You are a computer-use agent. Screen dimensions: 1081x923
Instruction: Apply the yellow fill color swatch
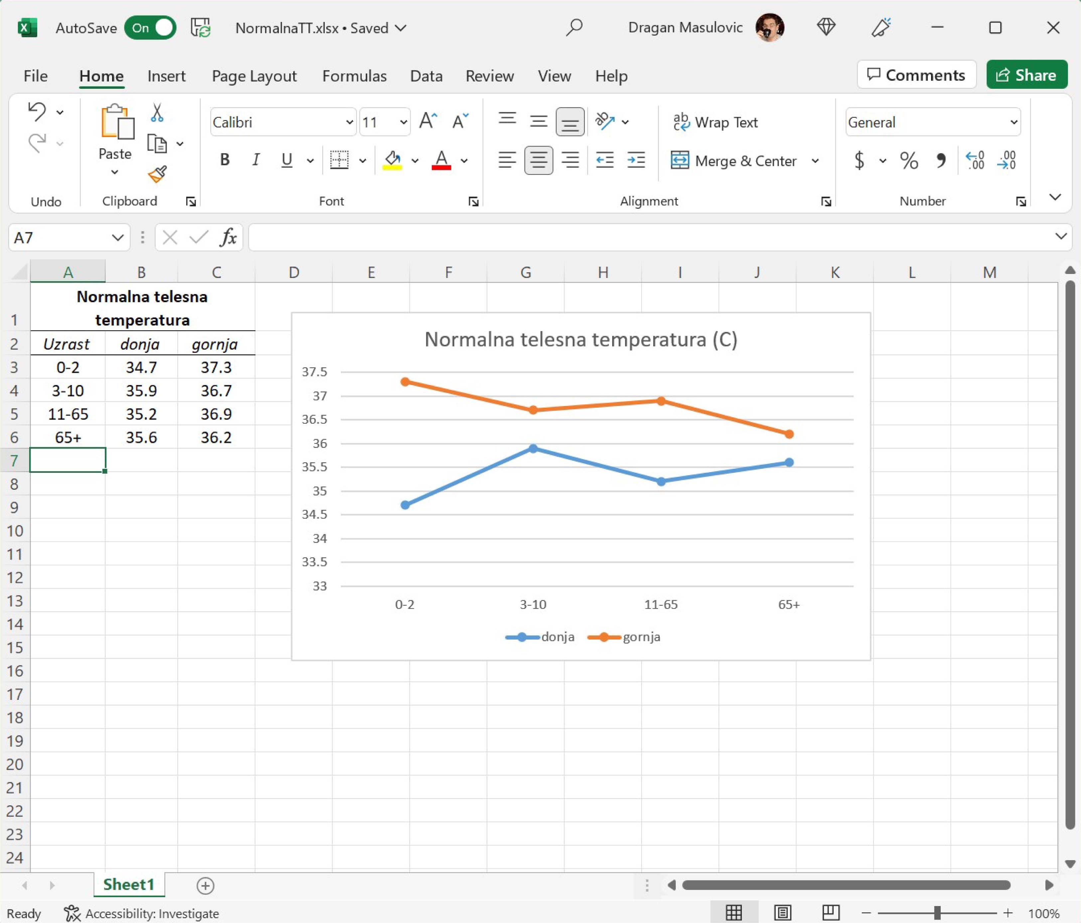point(392,160)
